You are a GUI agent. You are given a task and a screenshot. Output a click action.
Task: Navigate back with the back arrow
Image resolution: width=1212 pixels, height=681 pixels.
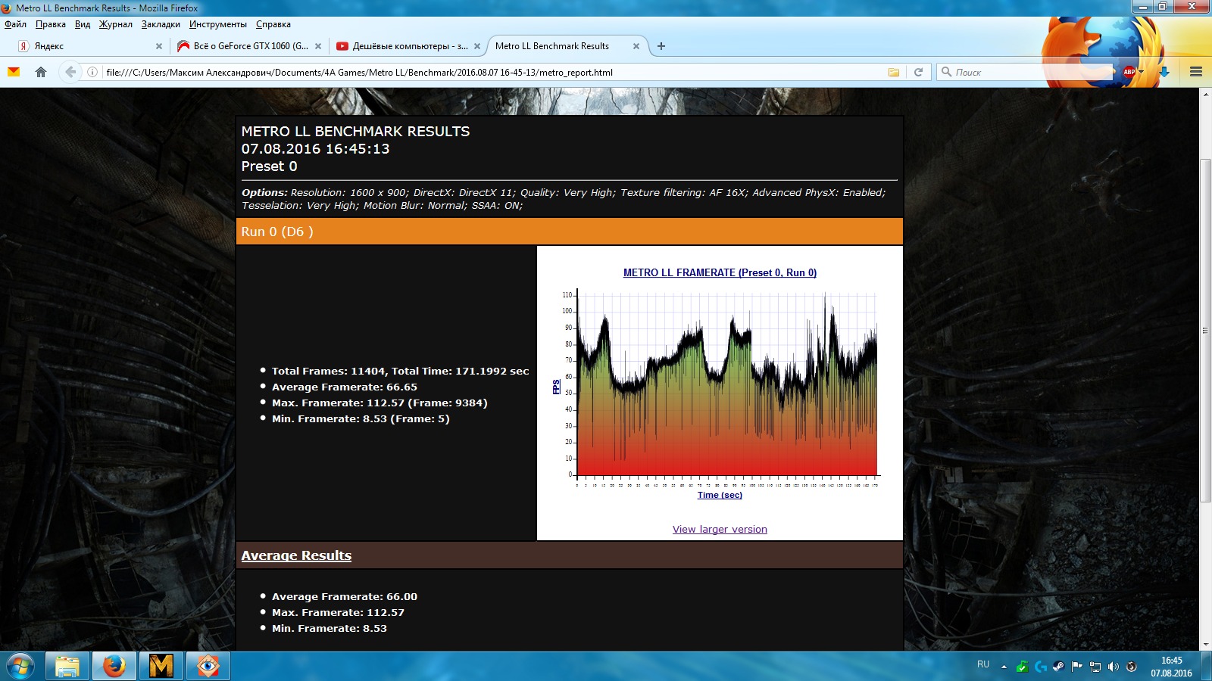tap(70, 72)
